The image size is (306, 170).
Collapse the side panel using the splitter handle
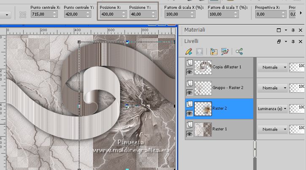coord(255,149)
